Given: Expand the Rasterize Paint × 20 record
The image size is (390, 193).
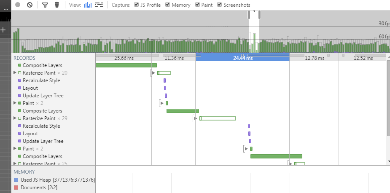Looking at the screenshot, I should 15,73.
